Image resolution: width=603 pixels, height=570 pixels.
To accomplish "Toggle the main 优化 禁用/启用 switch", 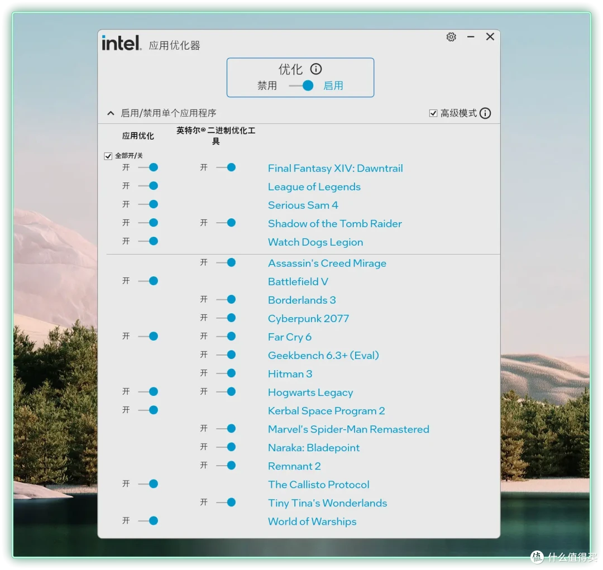I will tap(301, 85).
